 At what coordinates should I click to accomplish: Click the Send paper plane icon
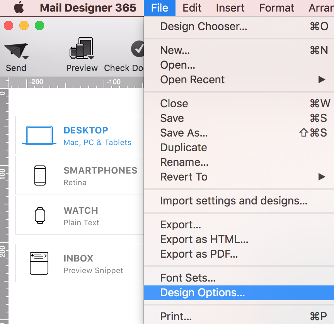point(15,51)
